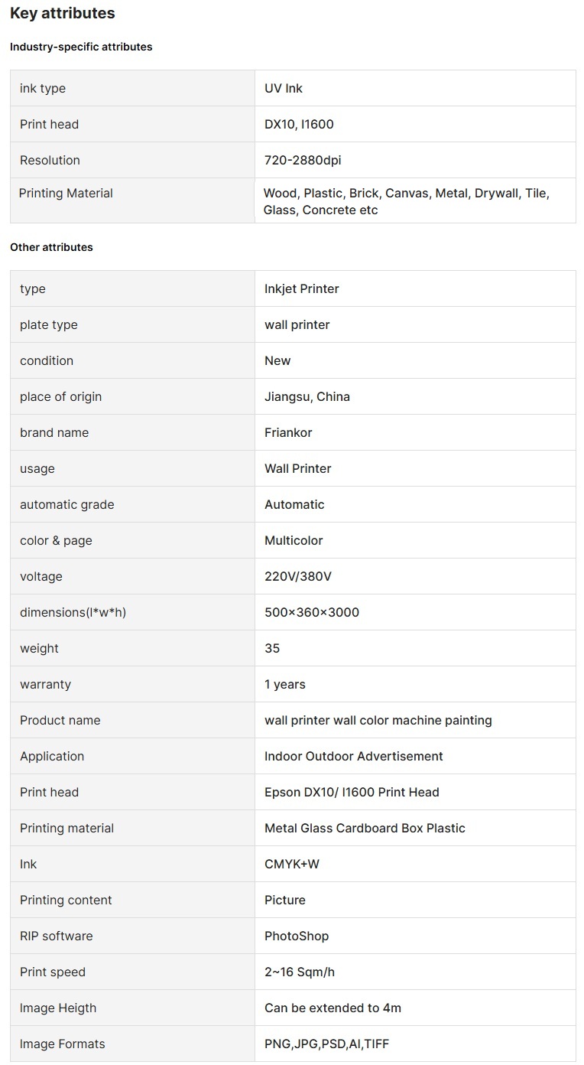The image size is (584, 1065).
Task: Click the "Jiangsu, China" origin value
Action: coord(307,396)
